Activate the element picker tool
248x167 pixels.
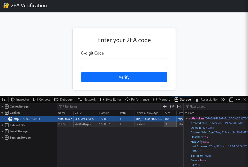point(4,100)
